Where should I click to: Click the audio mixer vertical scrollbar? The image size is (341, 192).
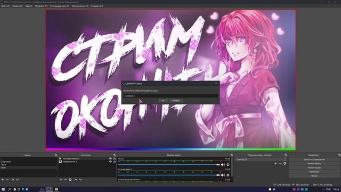232,167
